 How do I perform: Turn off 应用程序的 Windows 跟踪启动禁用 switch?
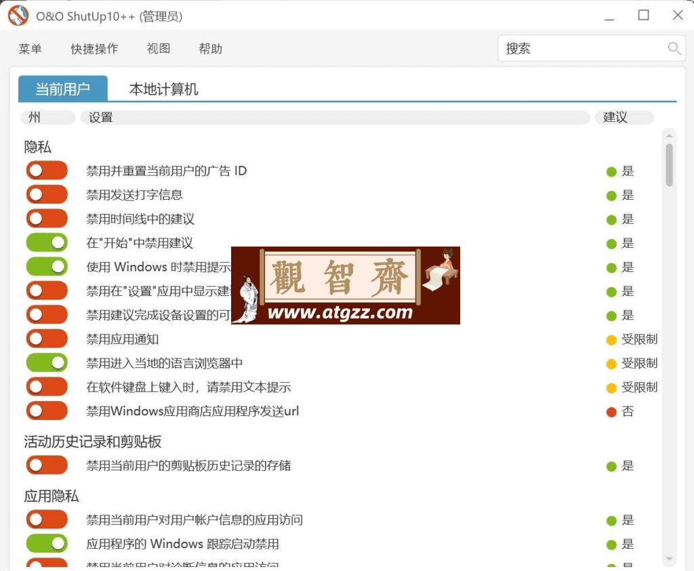tap(47, 544)
